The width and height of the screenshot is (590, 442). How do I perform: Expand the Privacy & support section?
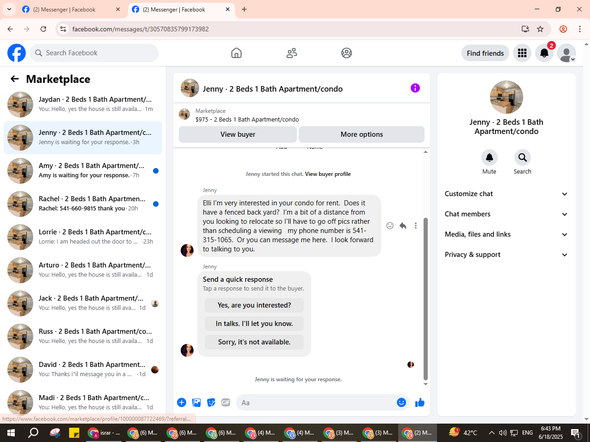(x=507, y=255)
